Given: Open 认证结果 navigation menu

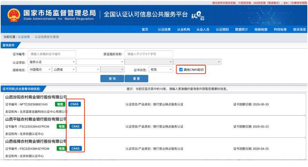Looking at the screenshot, I should coord(164,29).
